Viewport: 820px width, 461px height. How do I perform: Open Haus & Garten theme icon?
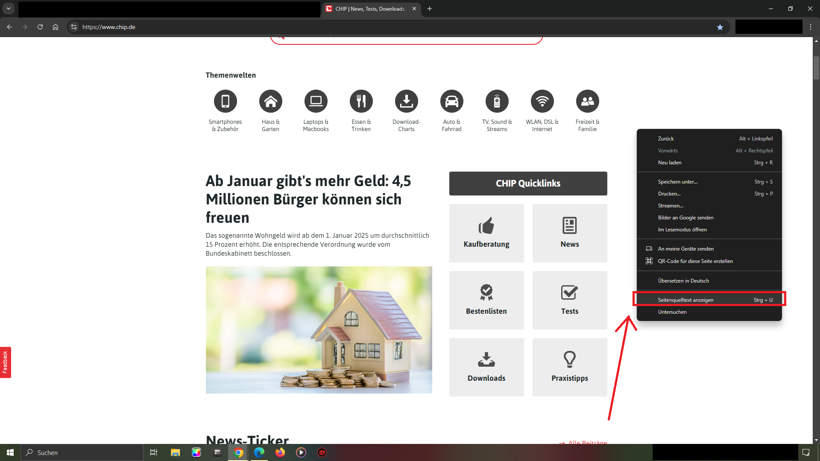[270, 102]
